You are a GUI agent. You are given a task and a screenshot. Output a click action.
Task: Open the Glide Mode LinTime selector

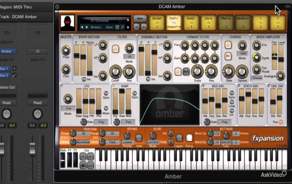coord(153,142)
